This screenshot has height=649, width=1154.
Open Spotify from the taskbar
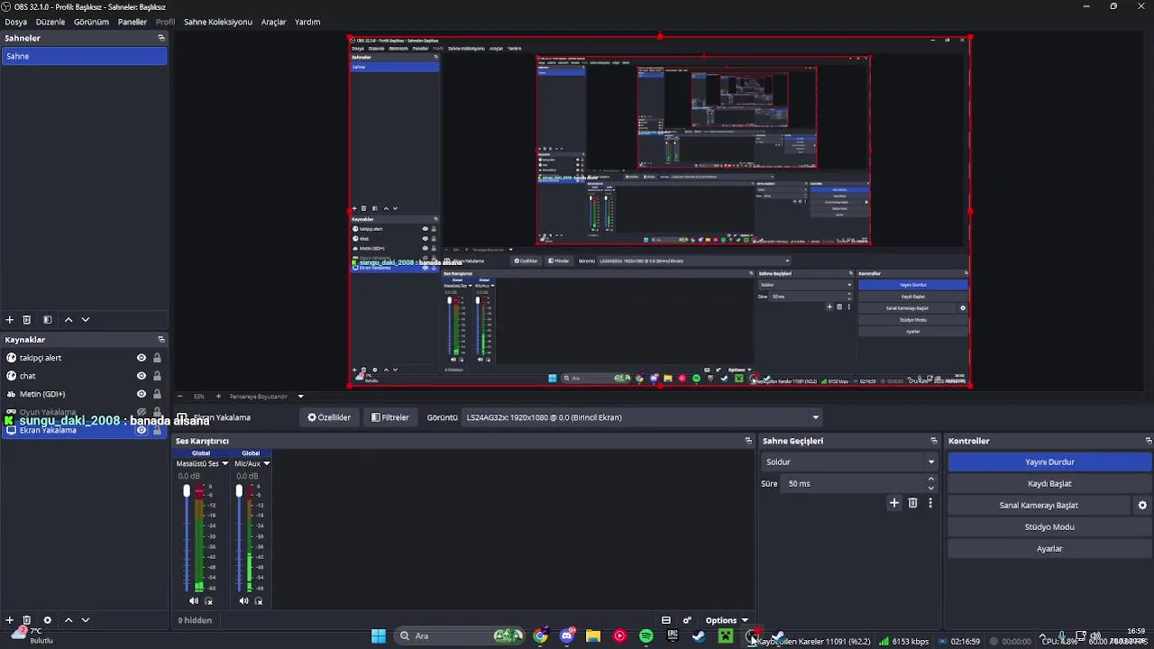click(646, 636)
